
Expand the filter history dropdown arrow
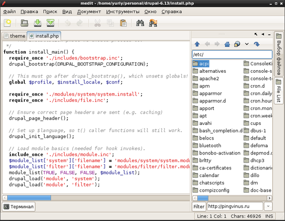tap(268, 207)
